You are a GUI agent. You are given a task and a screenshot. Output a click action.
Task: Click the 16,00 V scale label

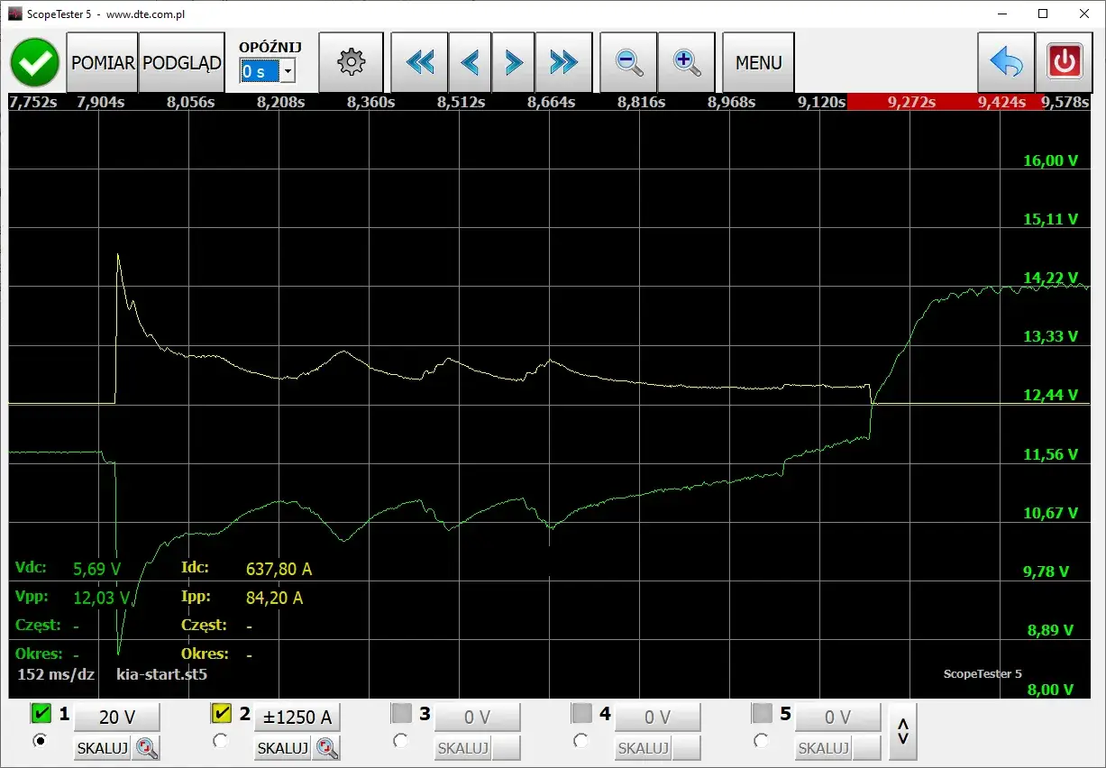tap(1050, 160)
